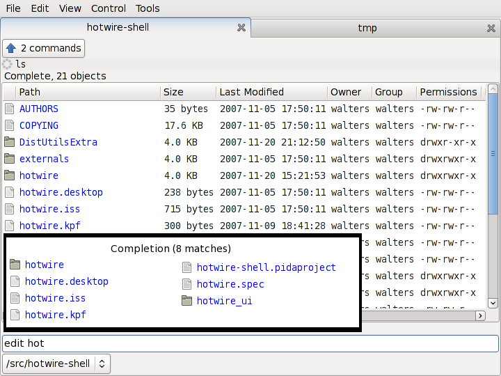Choose hotwire folder in completion popup

[x=45, y=265]
